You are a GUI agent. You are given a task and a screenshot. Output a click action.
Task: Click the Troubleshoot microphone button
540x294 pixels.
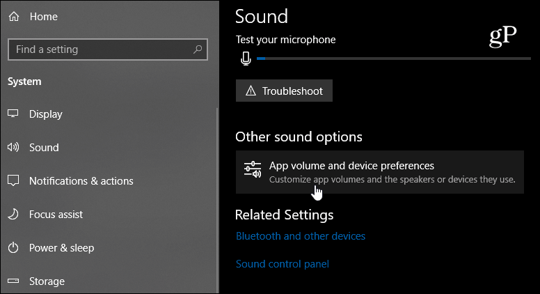pos(284,91)
